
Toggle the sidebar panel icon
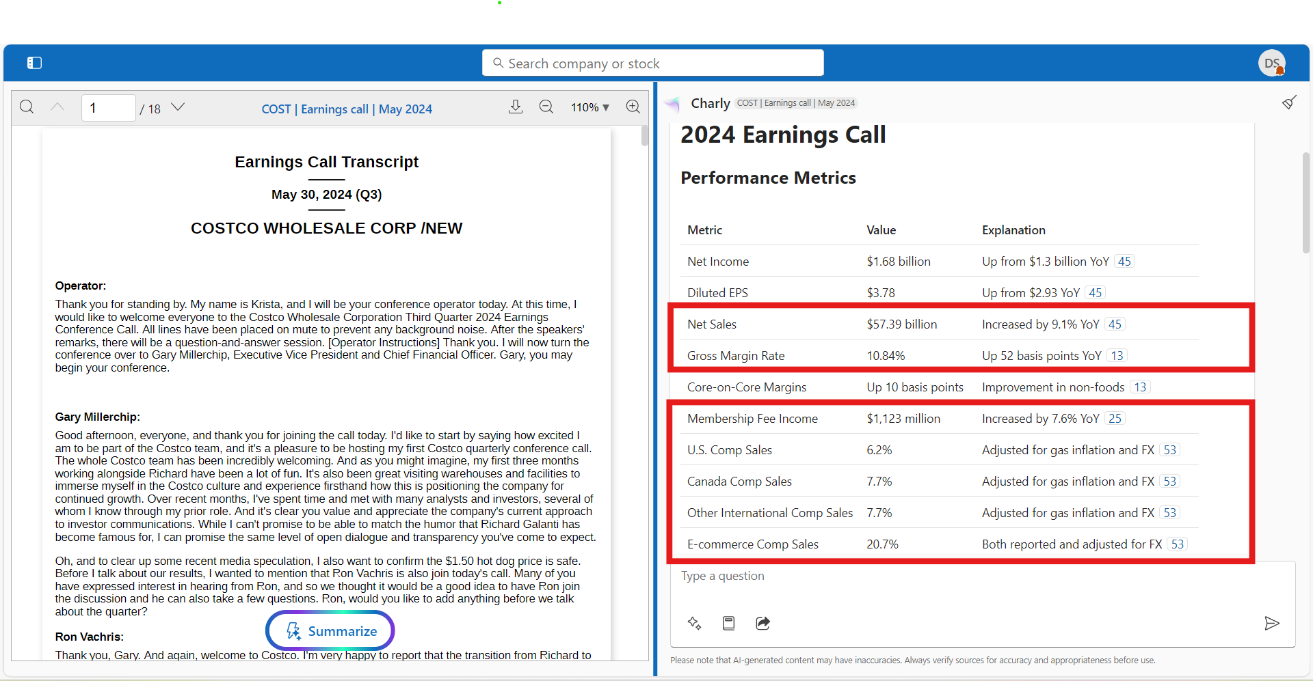34,63
